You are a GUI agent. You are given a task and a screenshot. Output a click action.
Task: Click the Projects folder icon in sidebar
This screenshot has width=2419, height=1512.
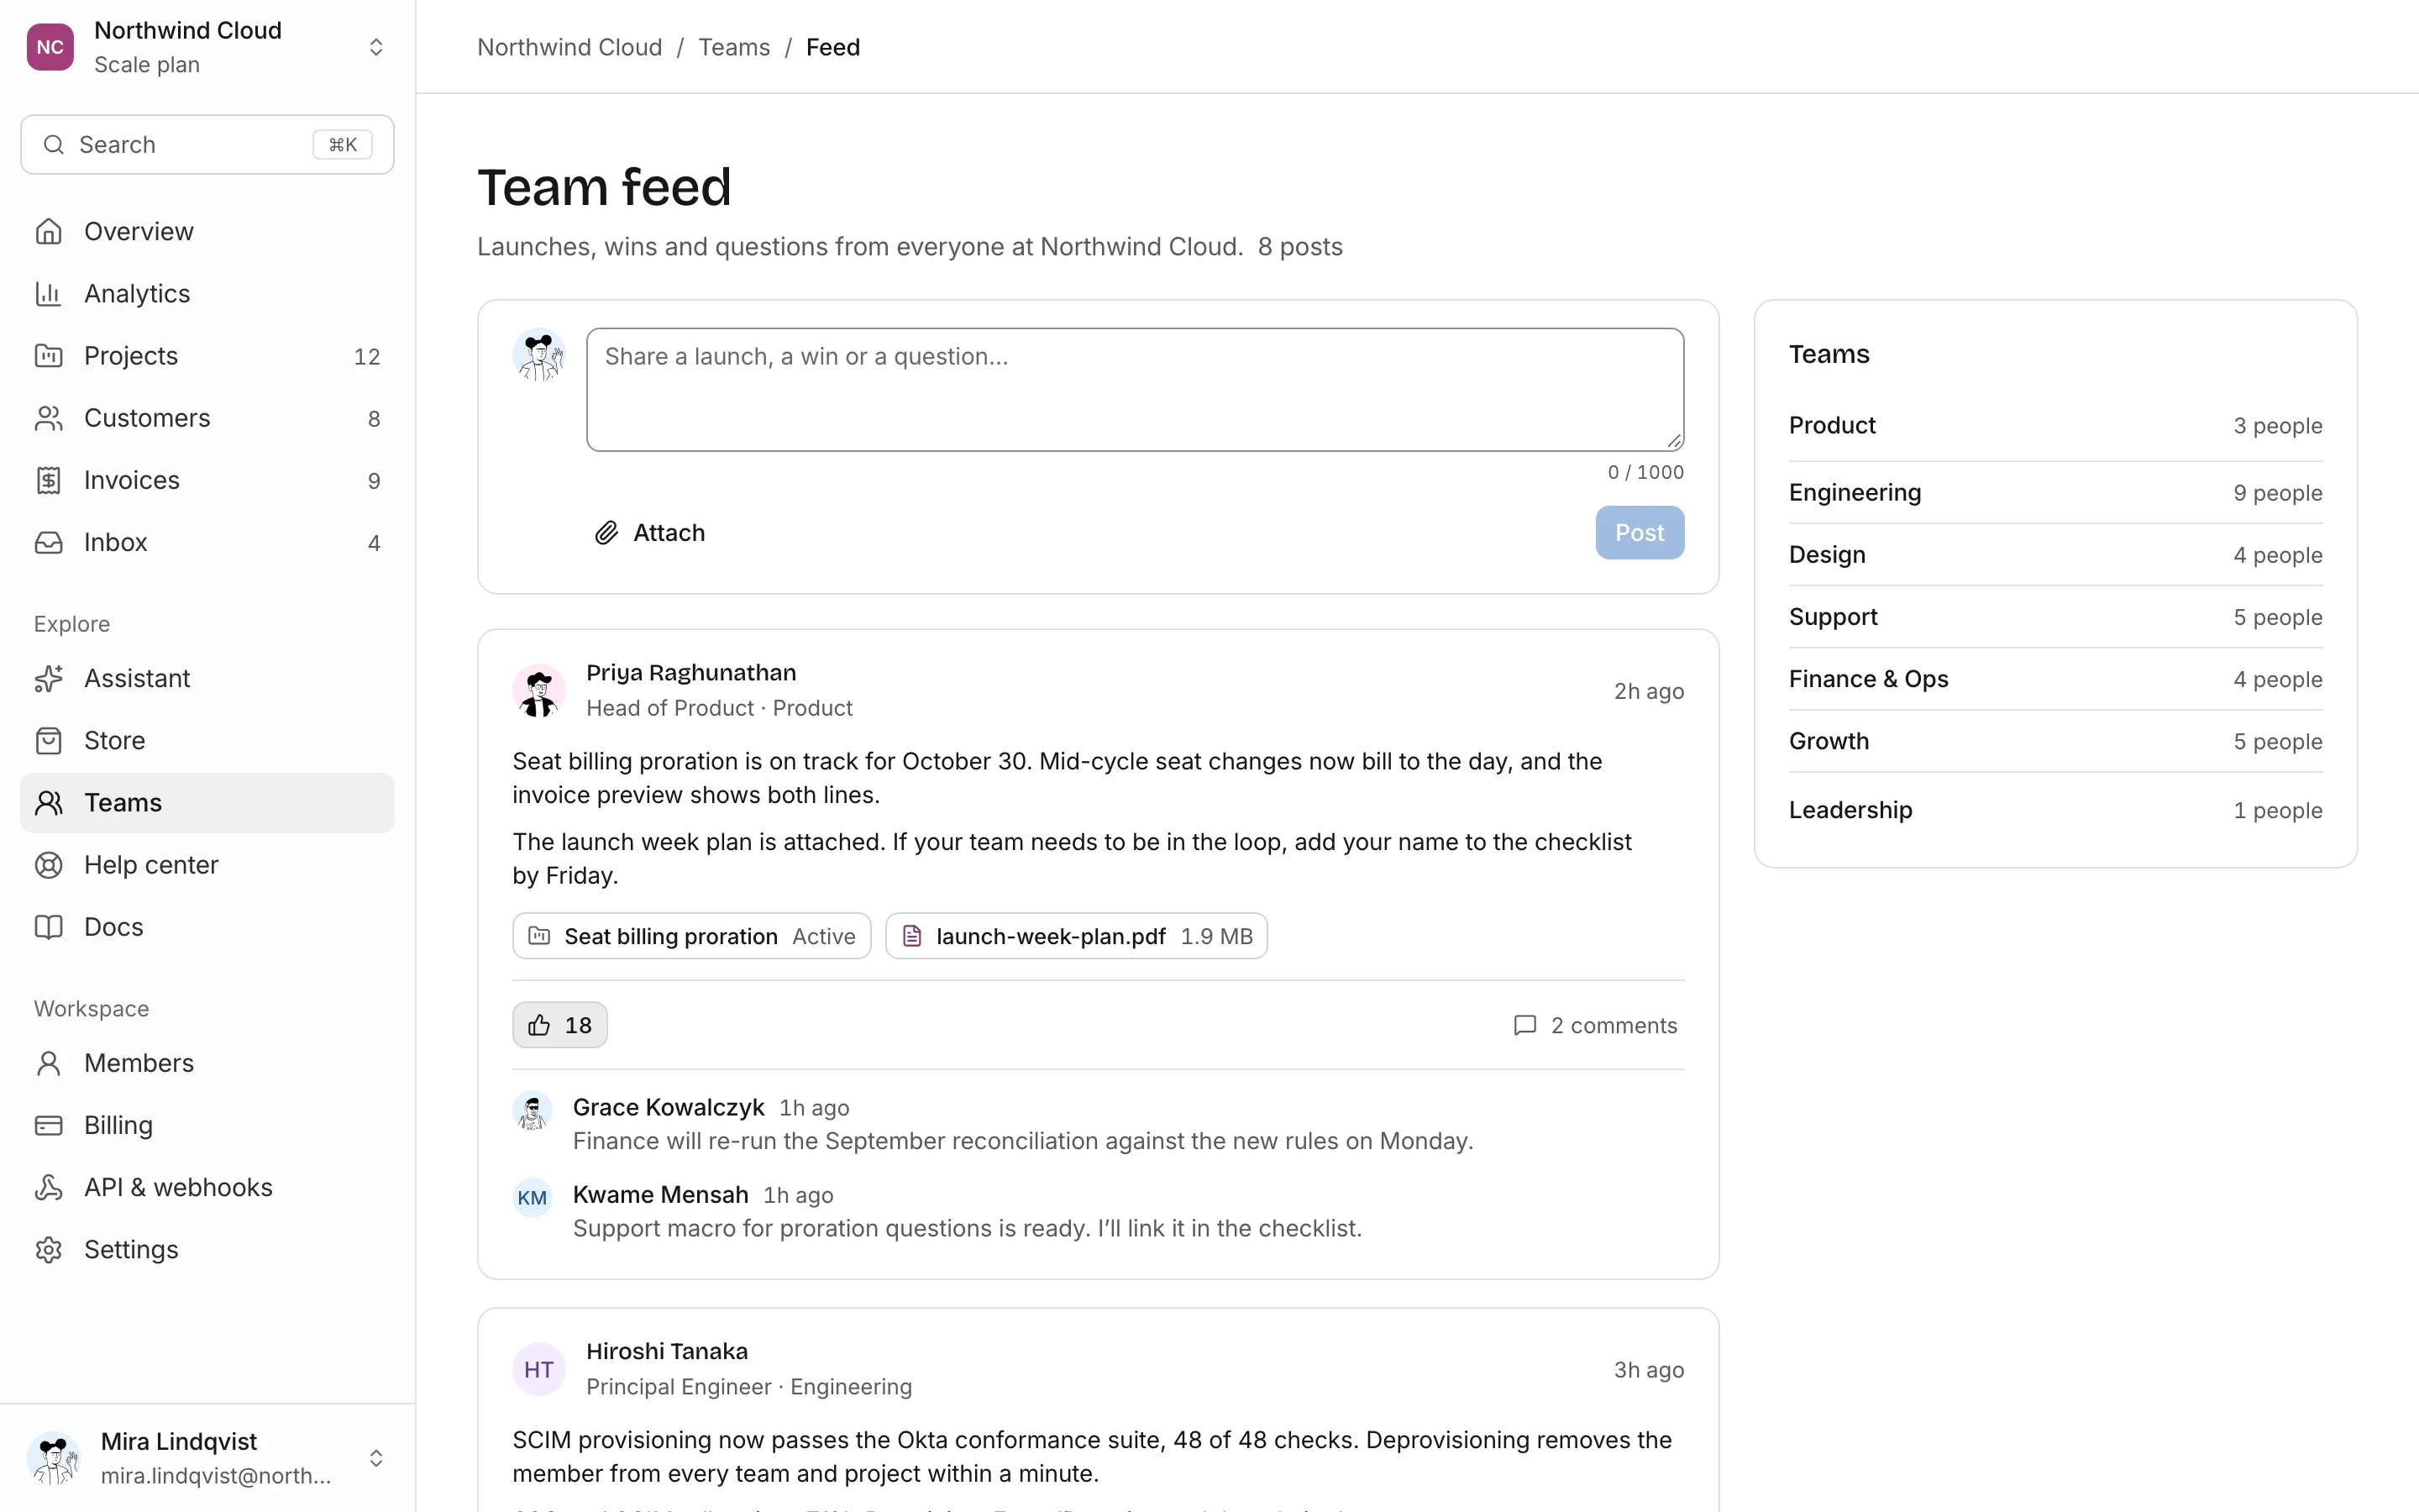click(48, 355)
